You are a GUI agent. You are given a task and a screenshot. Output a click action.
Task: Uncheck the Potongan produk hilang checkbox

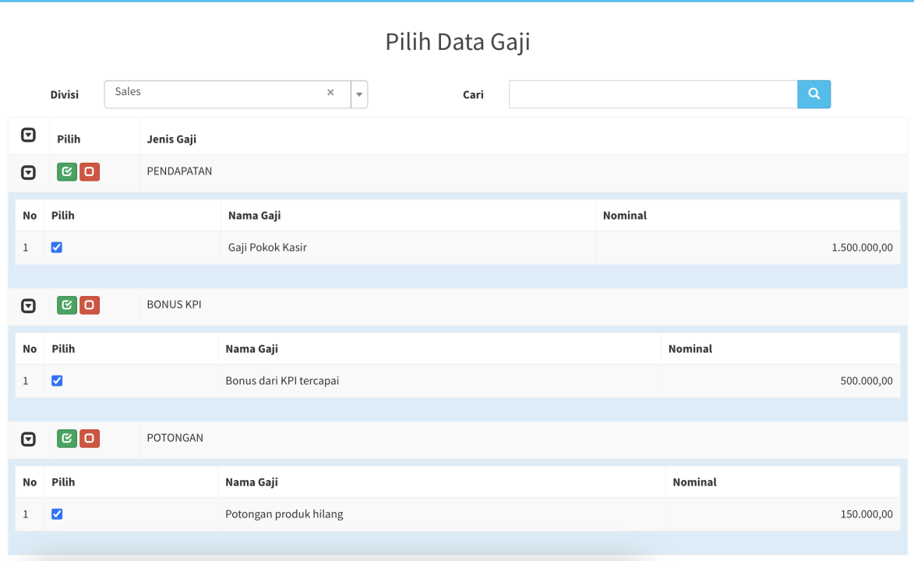pyautogui.click(x=57, y=514)
